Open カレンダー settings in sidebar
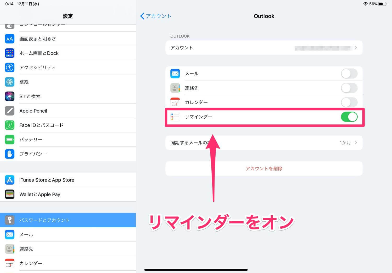The image size is (392, 273). pos(68,263)
